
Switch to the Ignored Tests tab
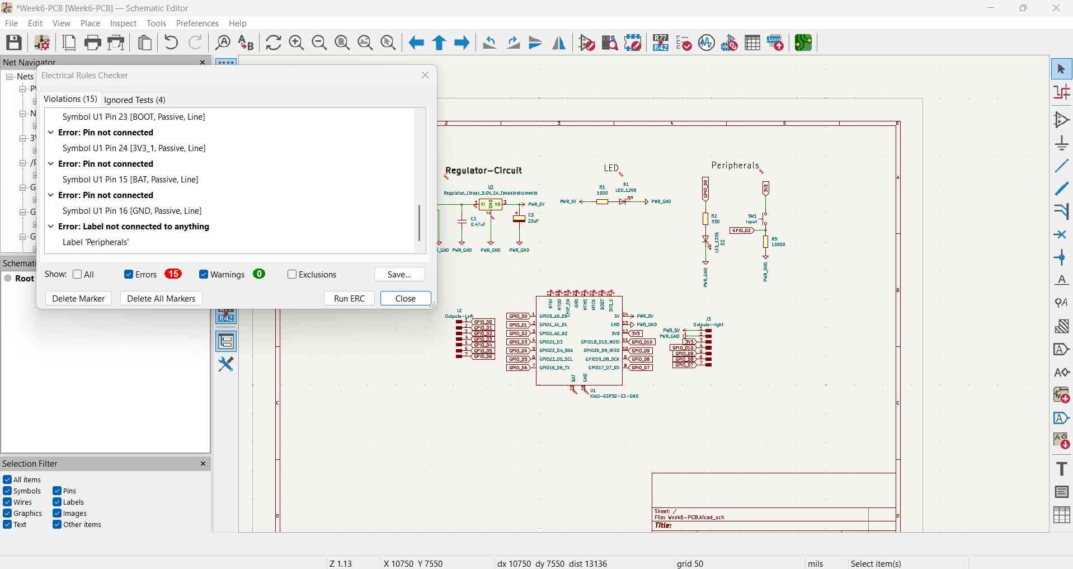click(x=135, y=100)
